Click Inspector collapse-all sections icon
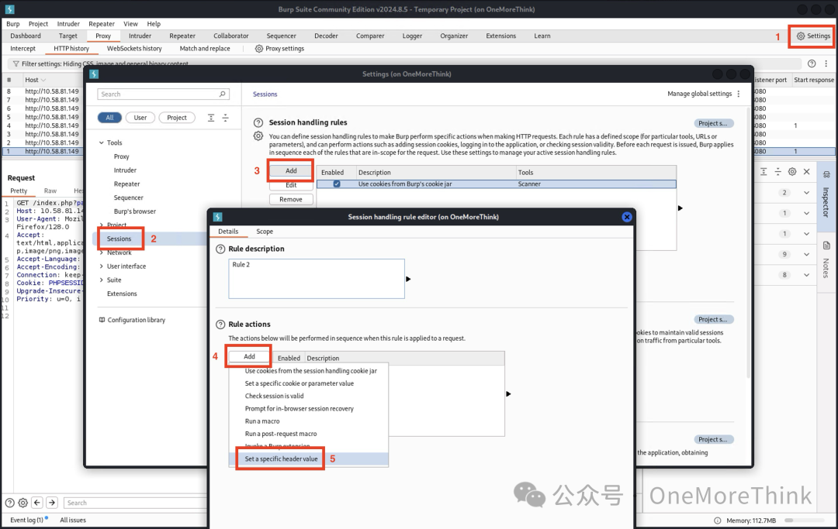The height and width of the screenshot is (529, 838). click(x=778, y=171)
